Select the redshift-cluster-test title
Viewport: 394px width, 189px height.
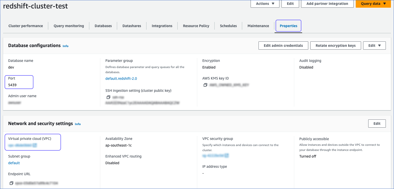coord(35,6)
